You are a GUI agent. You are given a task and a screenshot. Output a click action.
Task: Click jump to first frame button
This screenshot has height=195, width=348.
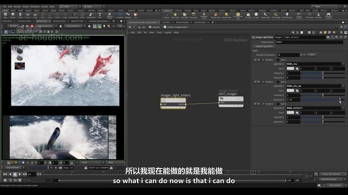click(x=5, y=174)
